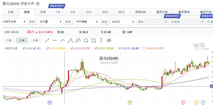The image size is (213, 105).
Task: Select the circle drawing tool
Action: [x=86, y=40]
